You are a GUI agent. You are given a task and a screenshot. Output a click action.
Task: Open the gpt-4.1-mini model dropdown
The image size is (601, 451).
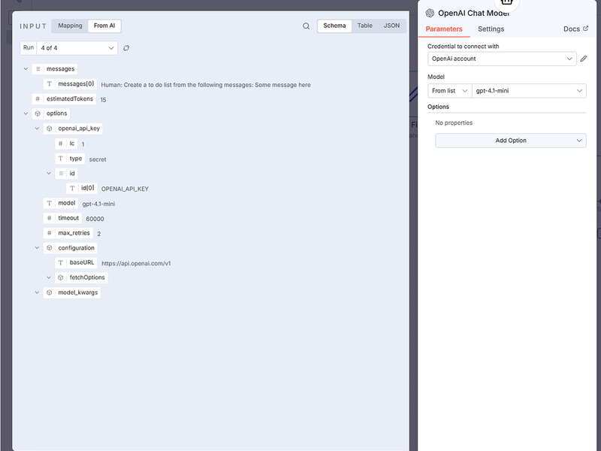click(x=529, y=91)
